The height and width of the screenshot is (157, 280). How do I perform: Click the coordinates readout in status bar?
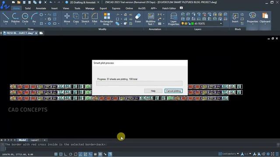click(17, 154)
